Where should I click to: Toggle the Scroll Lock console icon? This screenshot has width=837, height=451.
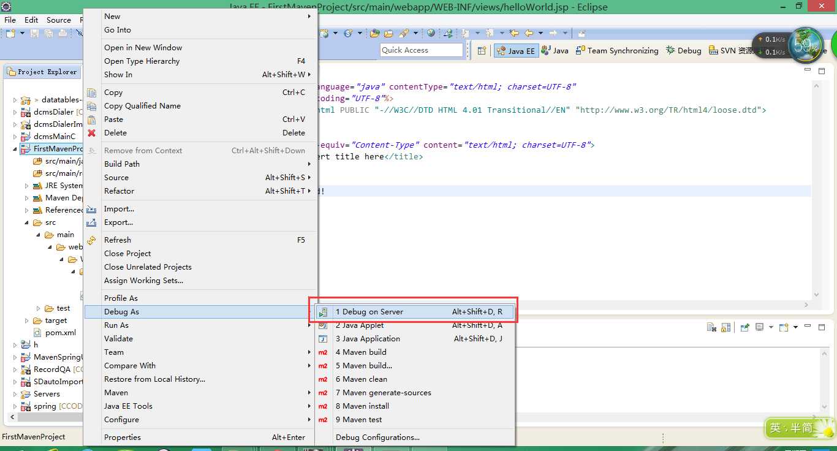pyautogui.click(x=725, y=328)
